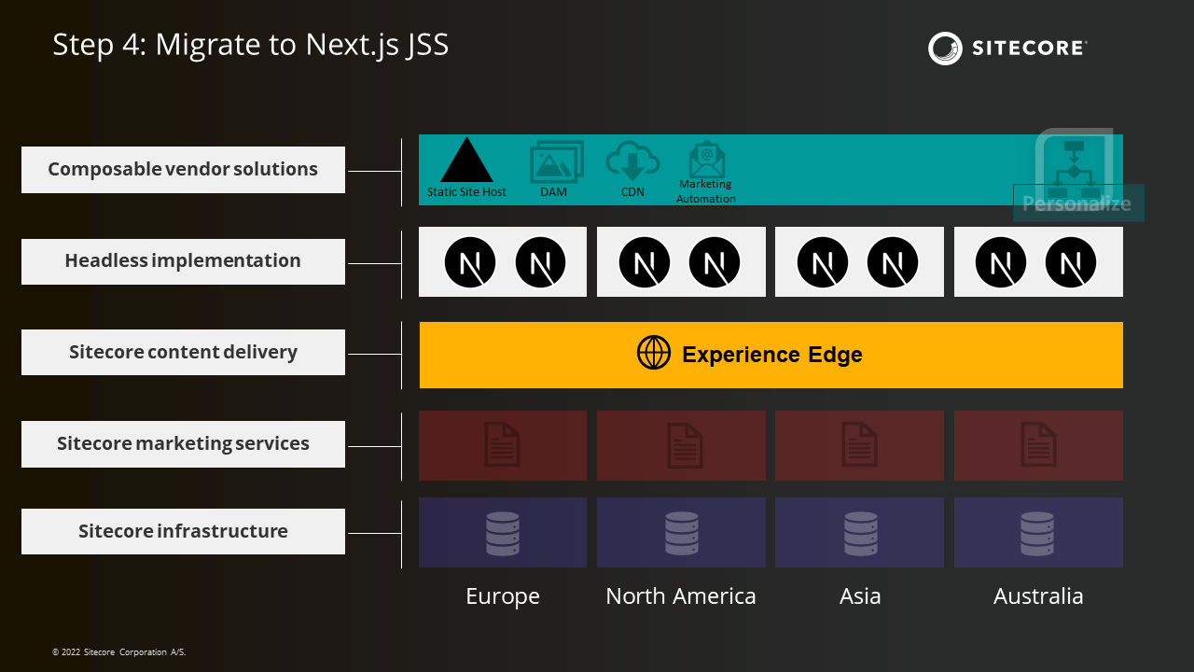This screenshot has height=672, width=1194.
Task: Click the first Next.js icon above Asia
Action: tap(823, 262)
